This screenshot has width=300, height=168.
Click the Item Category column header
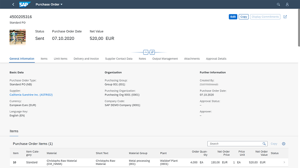pyautogui.click(x=33, y=153)
